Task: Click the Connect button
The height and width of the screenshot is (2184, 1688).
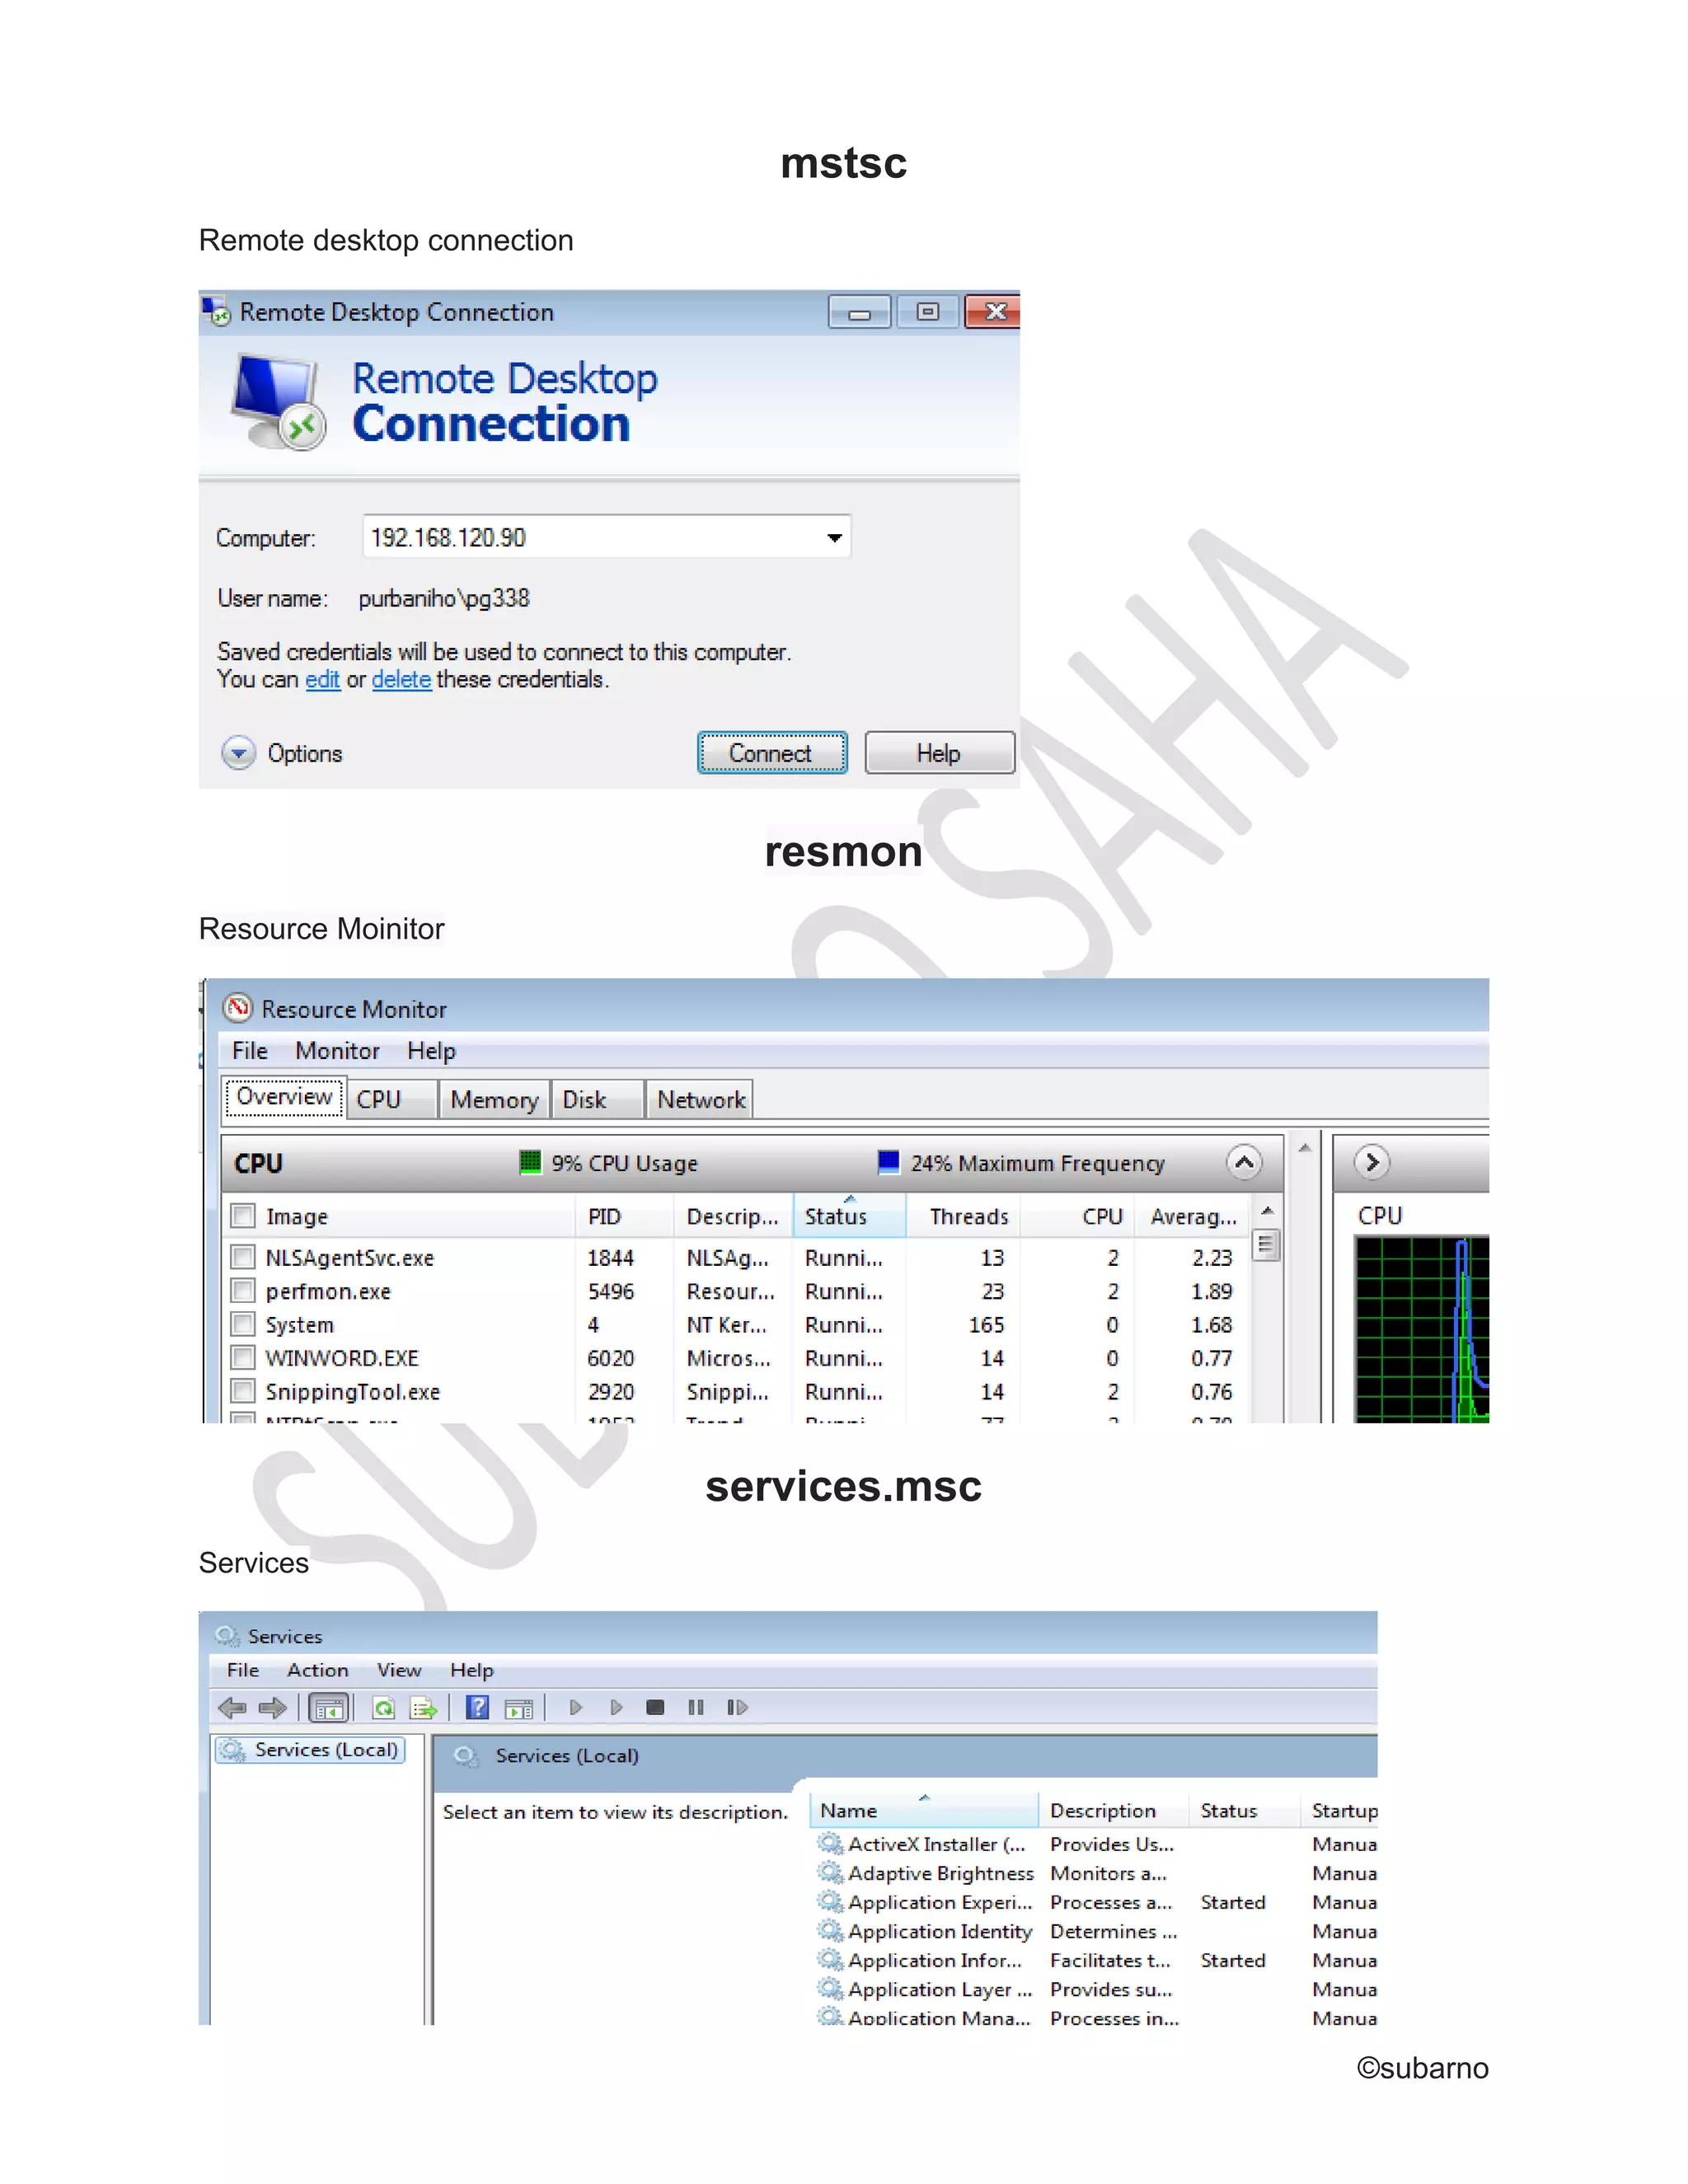Action: (x=771, y=753)
